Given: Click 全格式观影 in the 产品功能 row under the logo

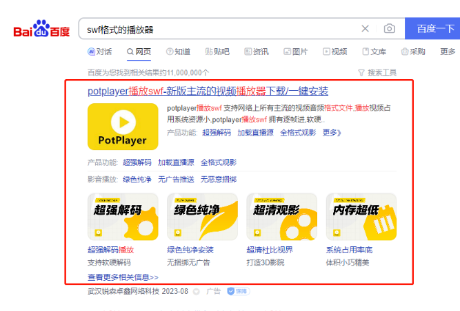Looking at the screenshot, I should click(x=218, y=162).
